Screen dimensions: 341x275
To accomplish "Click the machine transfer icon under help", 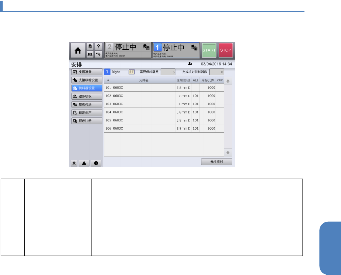I will [x=98, y=54].
